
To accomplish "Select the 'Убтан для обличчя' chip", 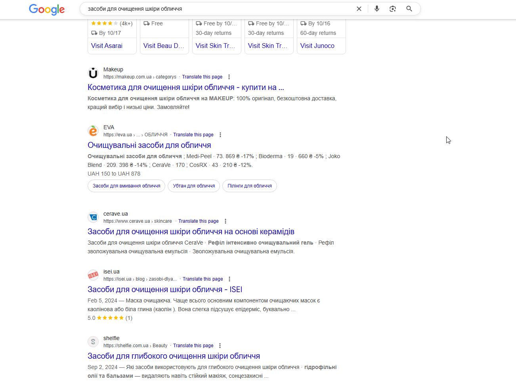I will [x=194, y=186].
